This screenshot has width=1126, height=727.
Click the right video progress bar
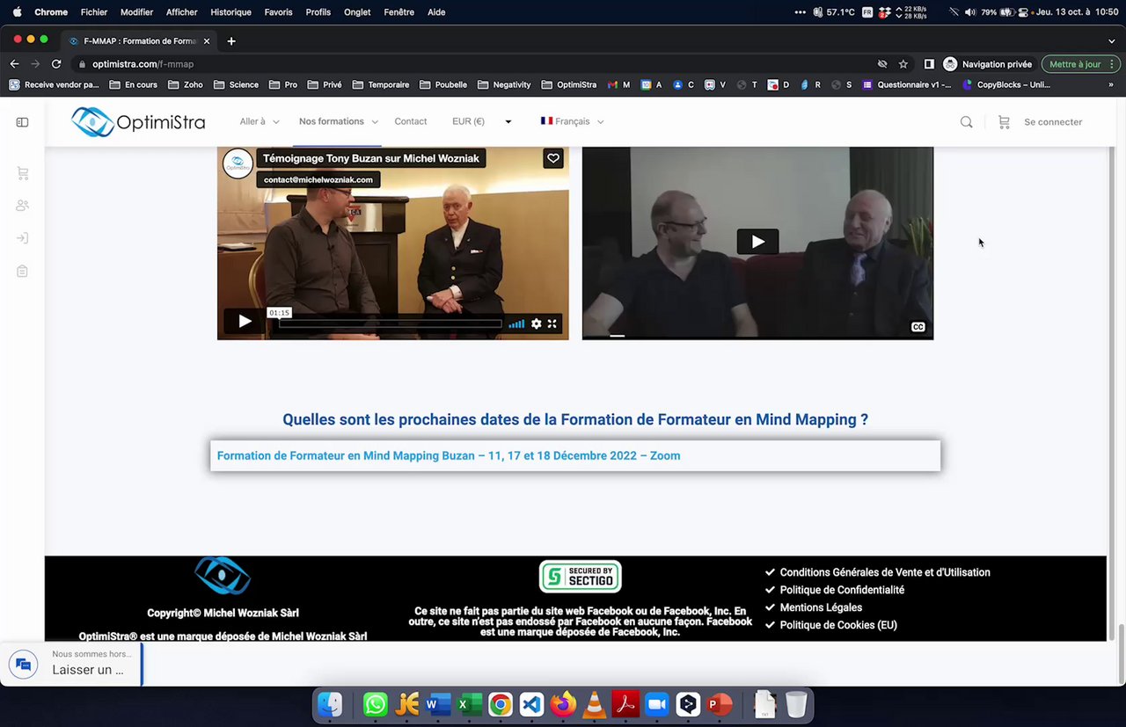coord(757,336)
